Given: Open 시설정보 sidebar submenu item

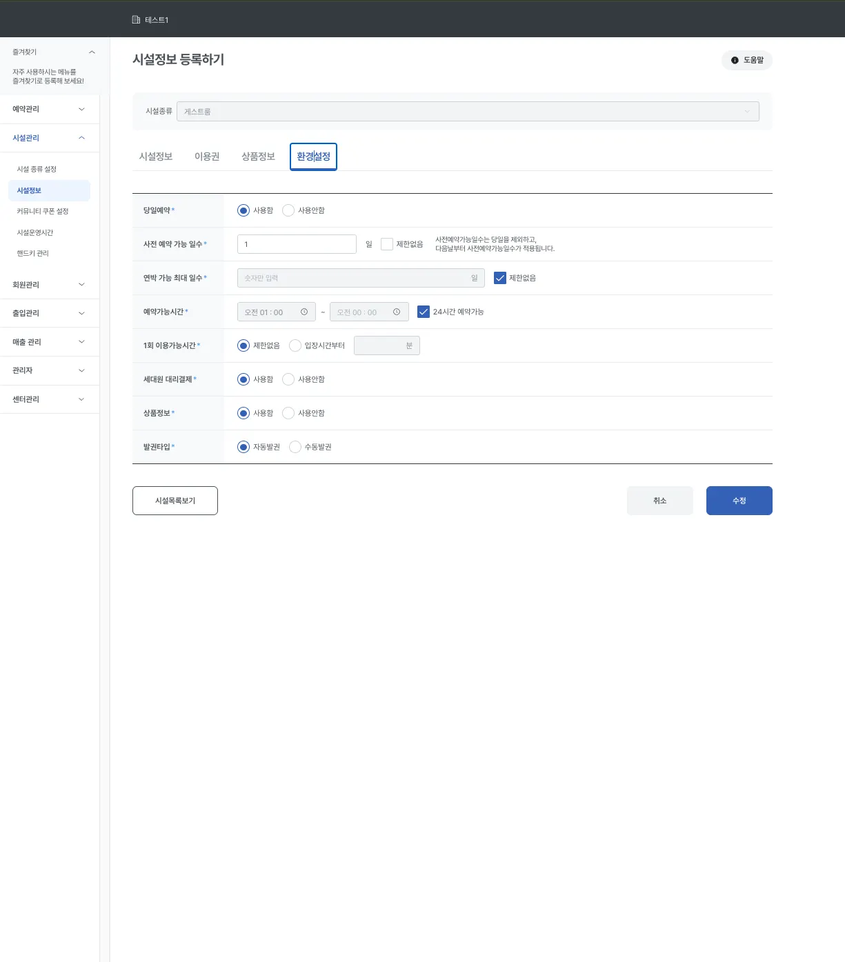Looking at the screenshot, I should coord(50,190).
